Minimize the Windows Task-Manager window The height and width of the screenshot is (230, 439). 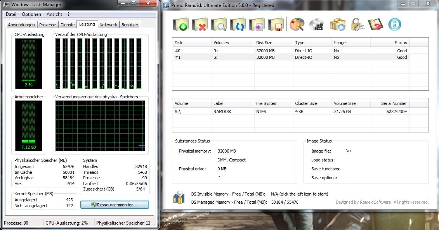click(122, 3)
